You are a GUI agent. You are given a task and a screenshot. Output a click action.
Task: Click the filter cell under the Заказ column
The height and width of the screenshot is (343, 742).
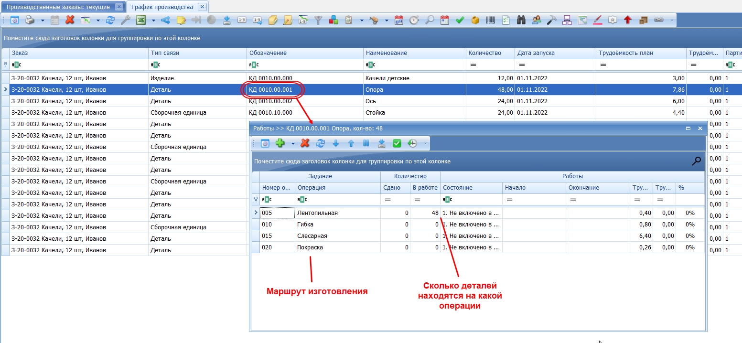79,64
